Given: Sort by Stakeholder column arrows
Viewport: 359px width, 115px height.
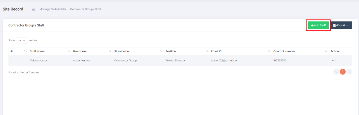Looking at the screenshot, I should (161, 51).
